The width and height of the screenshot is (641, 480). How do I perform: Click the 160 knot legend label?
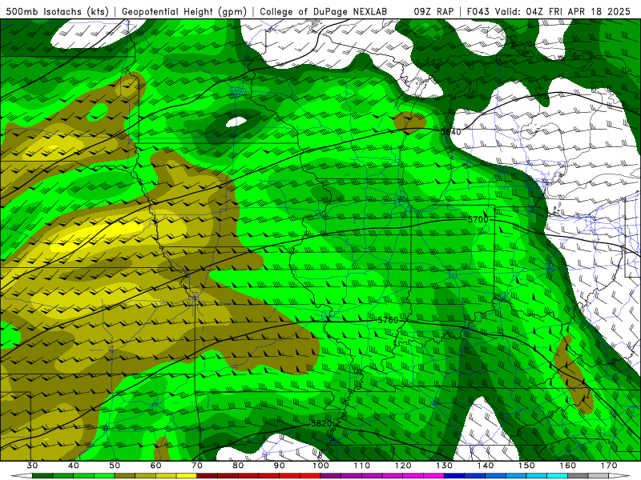point(568,466)
